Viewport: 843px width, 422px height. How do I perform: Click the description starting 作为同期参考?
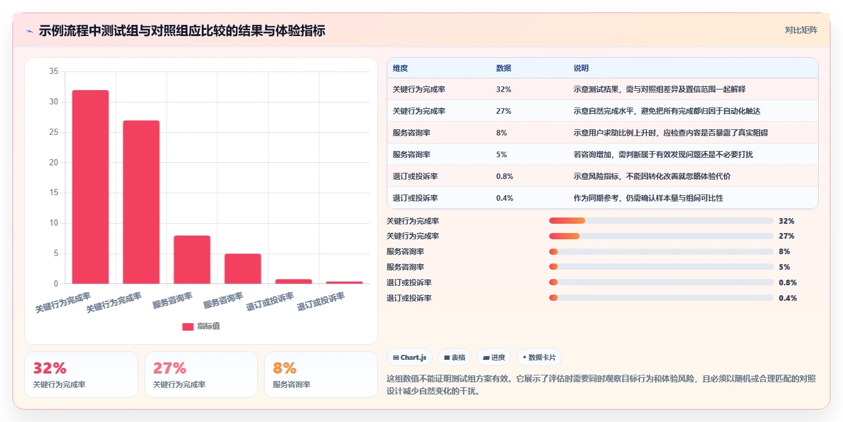(x=648, y=198)
